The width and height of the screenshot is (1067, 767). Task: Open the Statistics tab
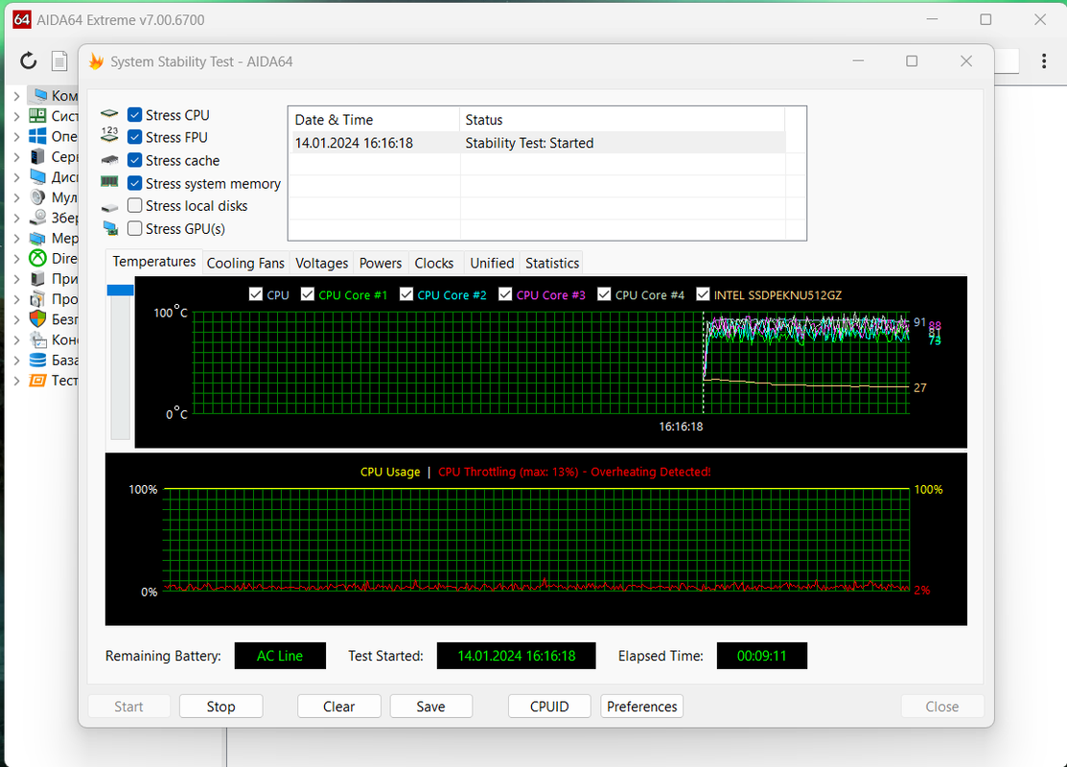click(552, 263)
